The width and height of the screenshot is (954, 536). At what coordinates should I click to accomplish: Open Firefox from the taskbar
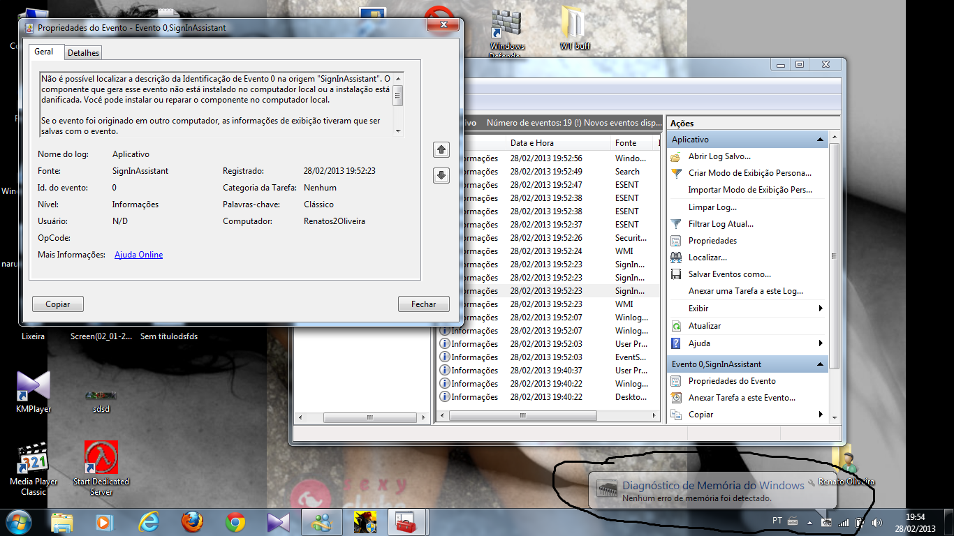pos(192,521)
